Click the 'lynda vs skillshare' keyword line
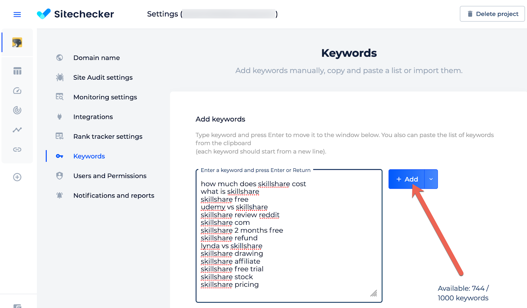This screenshot has width=527, height=308. (232, 246)
